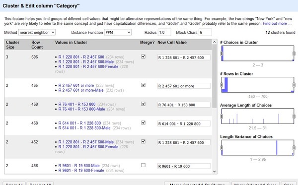Click the 'Row Count' column header
The height and width of the screenshot is (185, 298).
coord(37,45)
